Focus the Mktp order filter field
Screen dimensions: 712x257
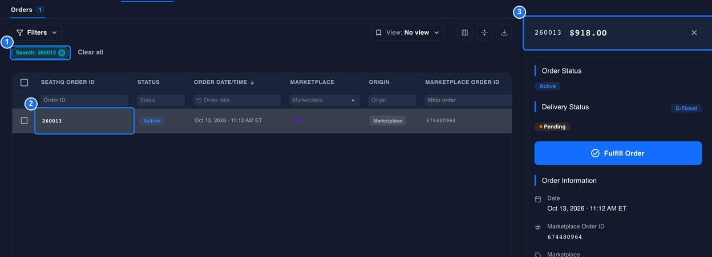pos(468,100)
